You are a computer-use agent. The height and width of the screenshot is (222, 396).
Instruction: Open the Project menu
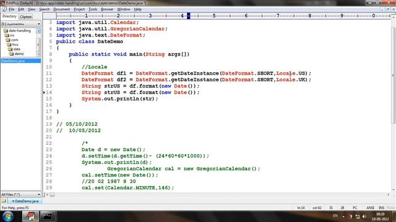point(79,9)
